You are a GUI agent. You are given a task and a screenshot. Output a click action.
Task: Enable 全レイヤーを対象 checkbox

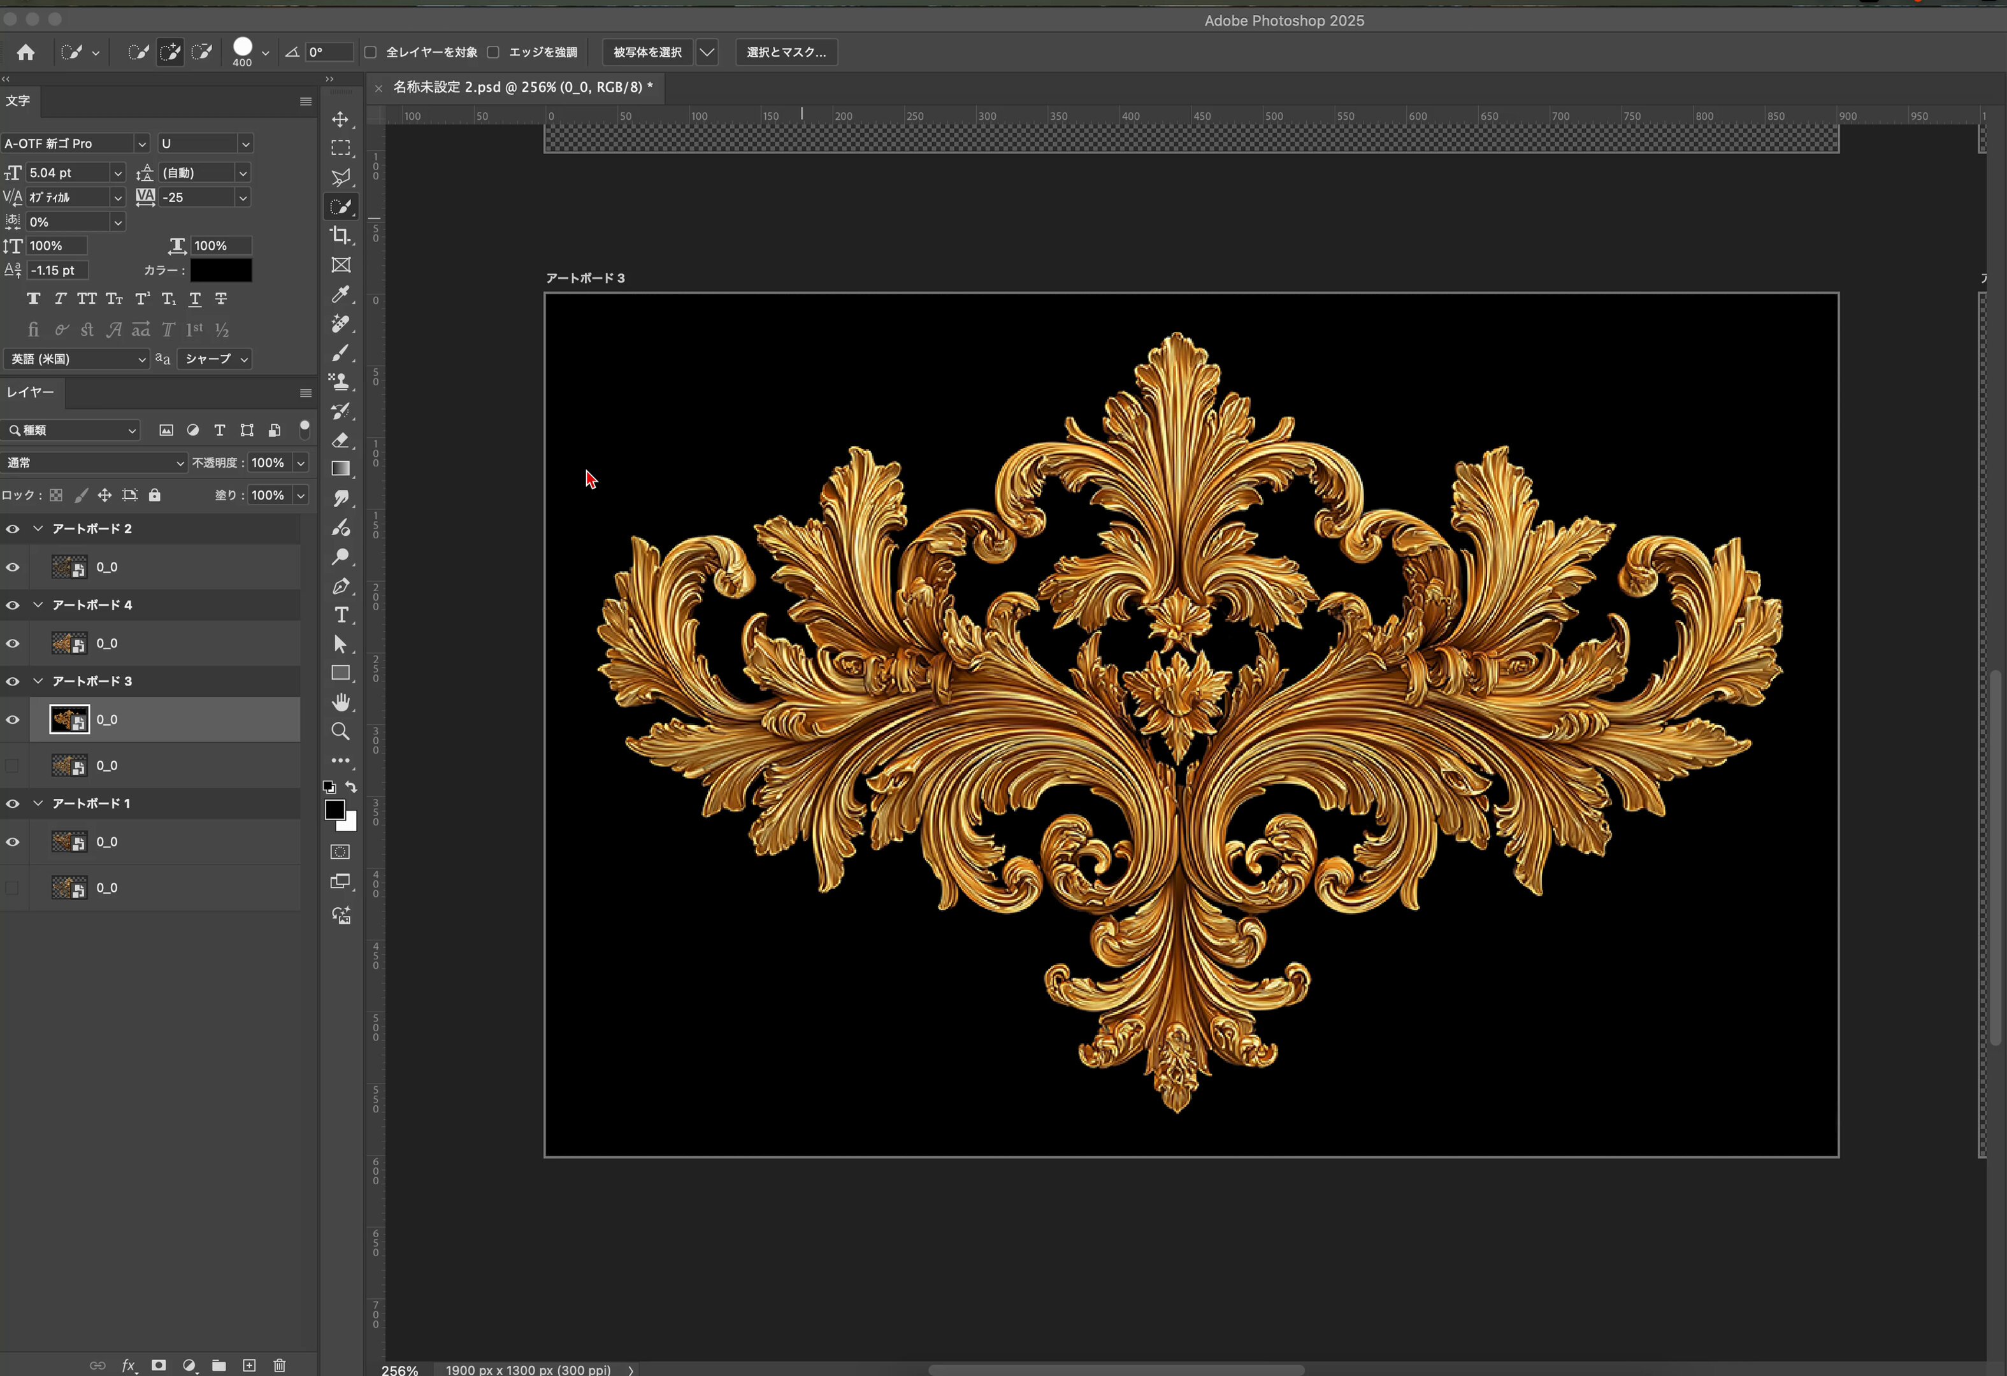tap(370, 52)
